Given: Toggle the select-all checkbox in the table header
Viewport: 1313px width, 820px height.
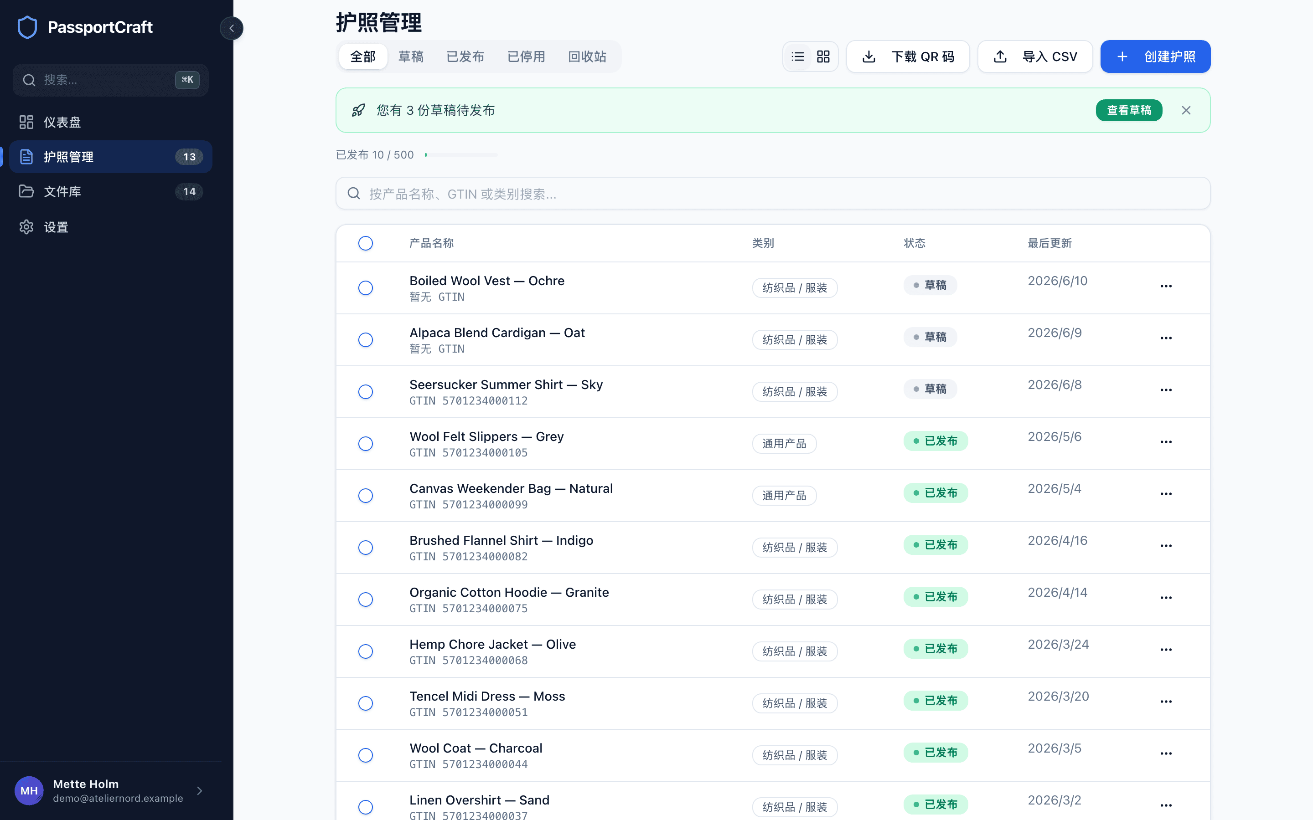Looking at the screenshot, I should [366, 243].
